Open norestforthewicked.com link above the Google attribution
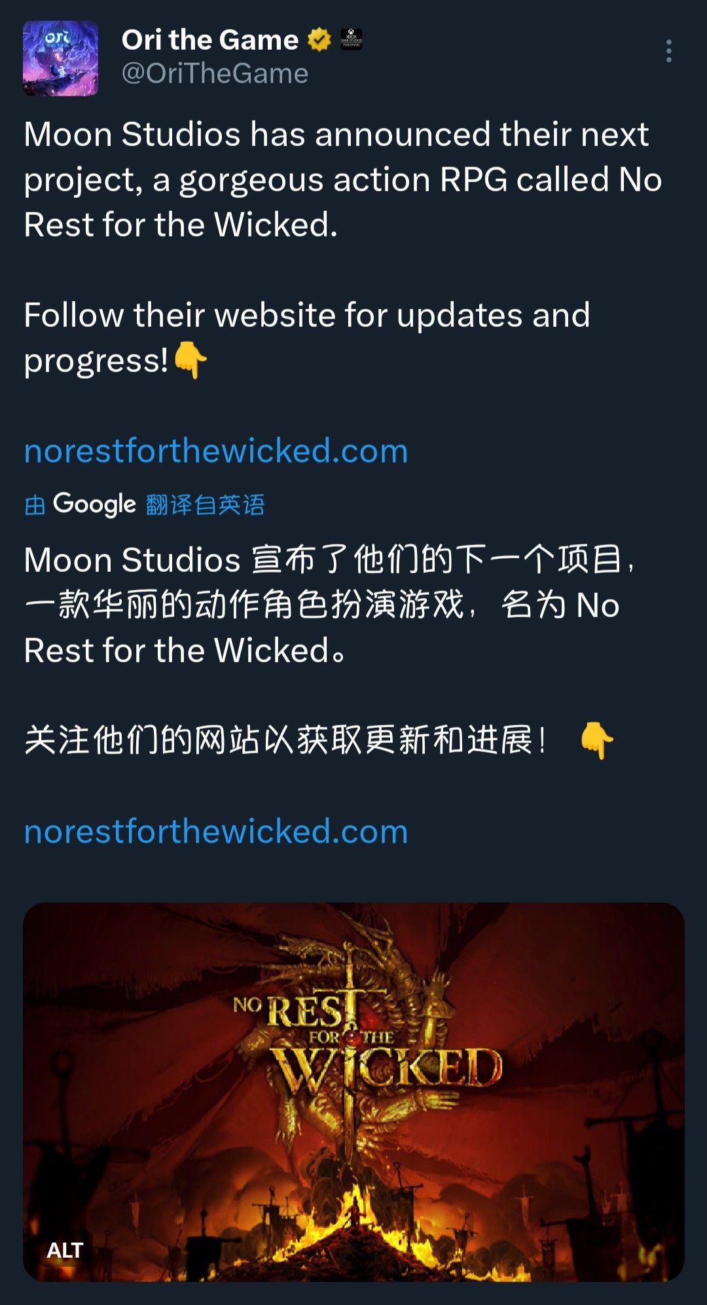The width and height of the screenshot is (707, 1305). tap(216, 451)
